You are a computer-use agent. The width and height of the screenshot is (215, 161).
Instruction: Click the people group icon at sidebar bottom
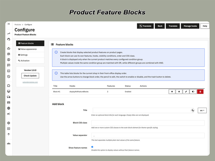click(x=9, y=143)
